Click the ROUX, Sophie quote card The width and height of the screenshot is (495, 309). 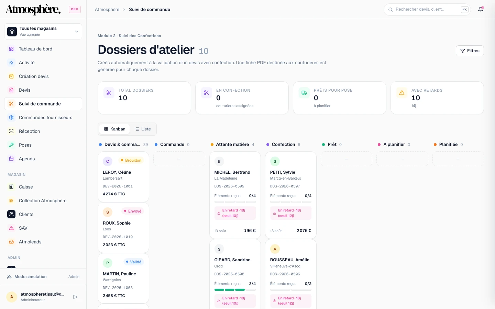tap(123, 228)
